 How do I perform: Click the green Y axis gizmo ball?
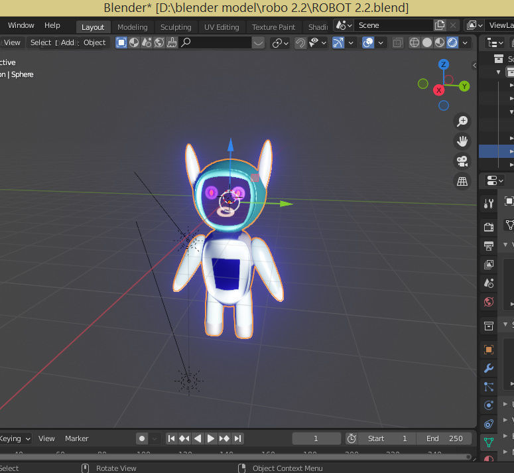pos(464,86)
